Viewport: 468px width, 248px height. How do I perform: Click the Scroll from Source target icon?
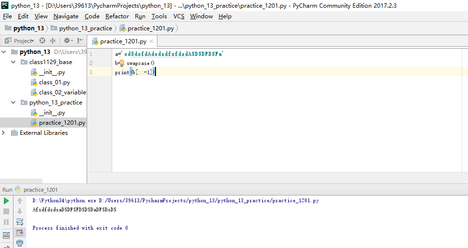pos(42,41)
